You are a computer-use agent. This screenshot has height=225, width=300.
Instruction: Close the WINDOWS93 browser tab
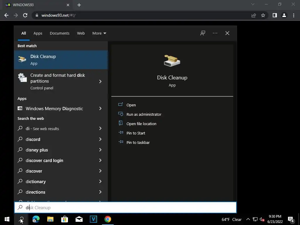(68, 5)
